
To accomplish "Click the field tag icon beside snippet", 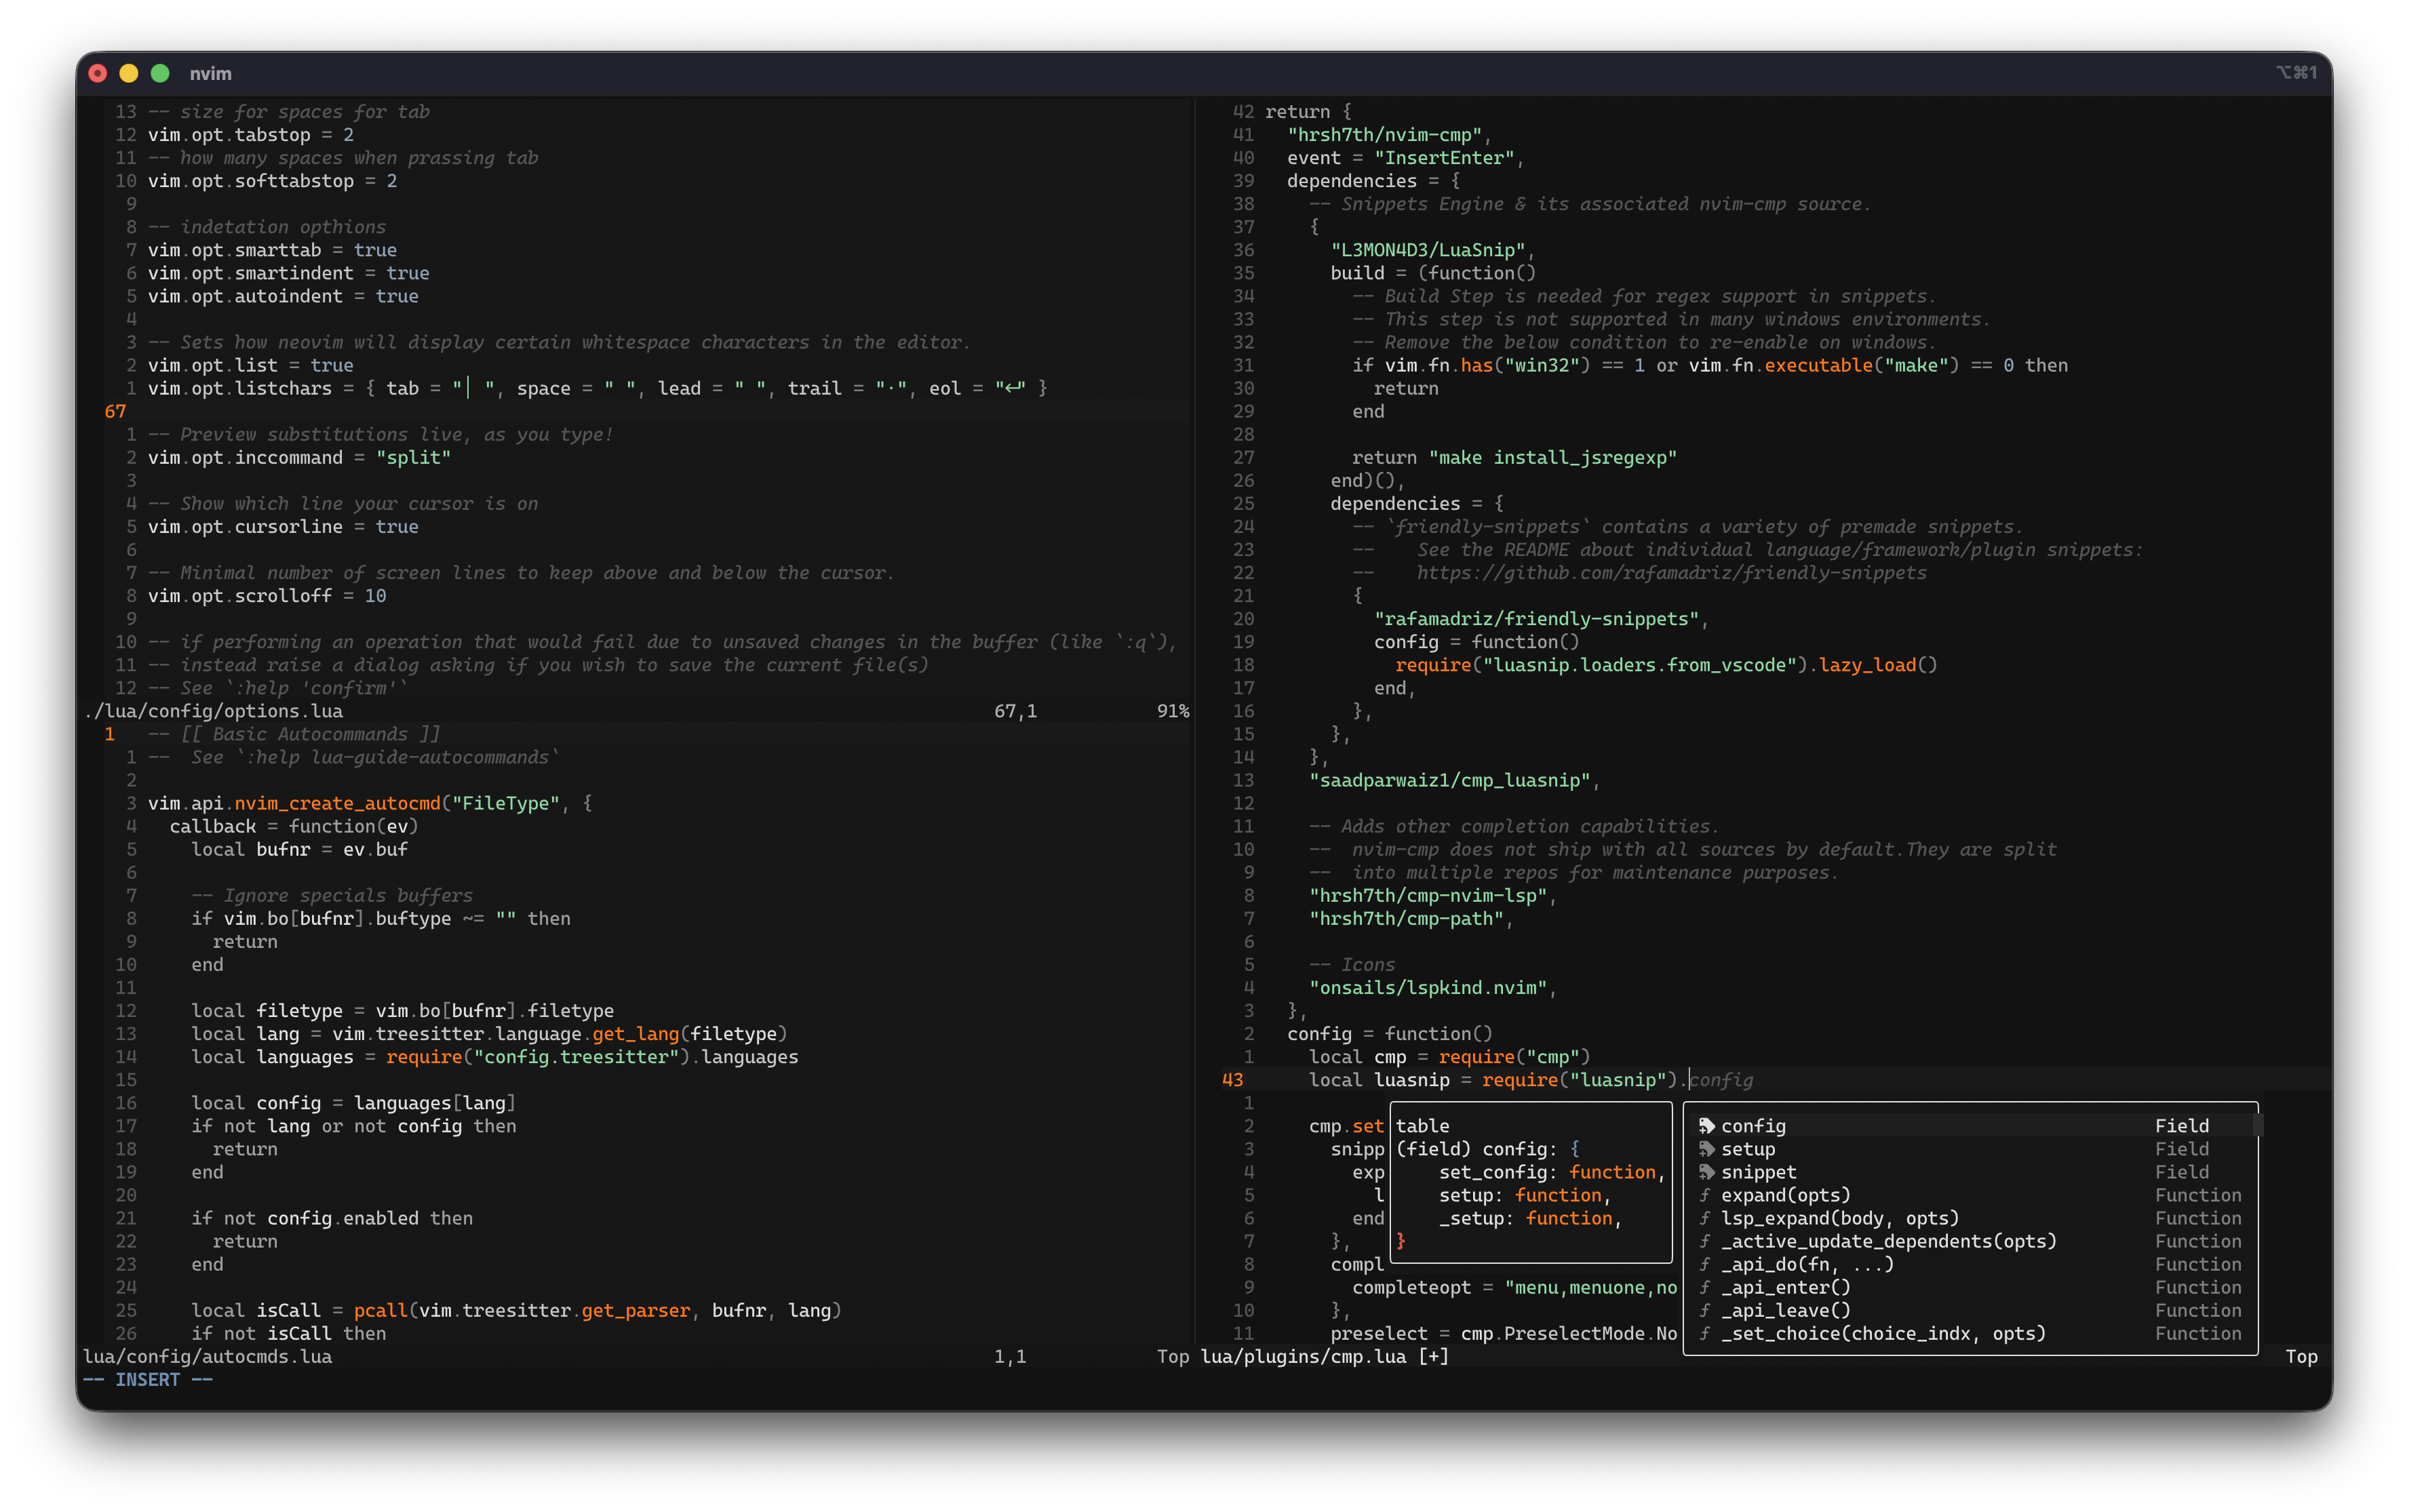I will pos(1706,1172).
